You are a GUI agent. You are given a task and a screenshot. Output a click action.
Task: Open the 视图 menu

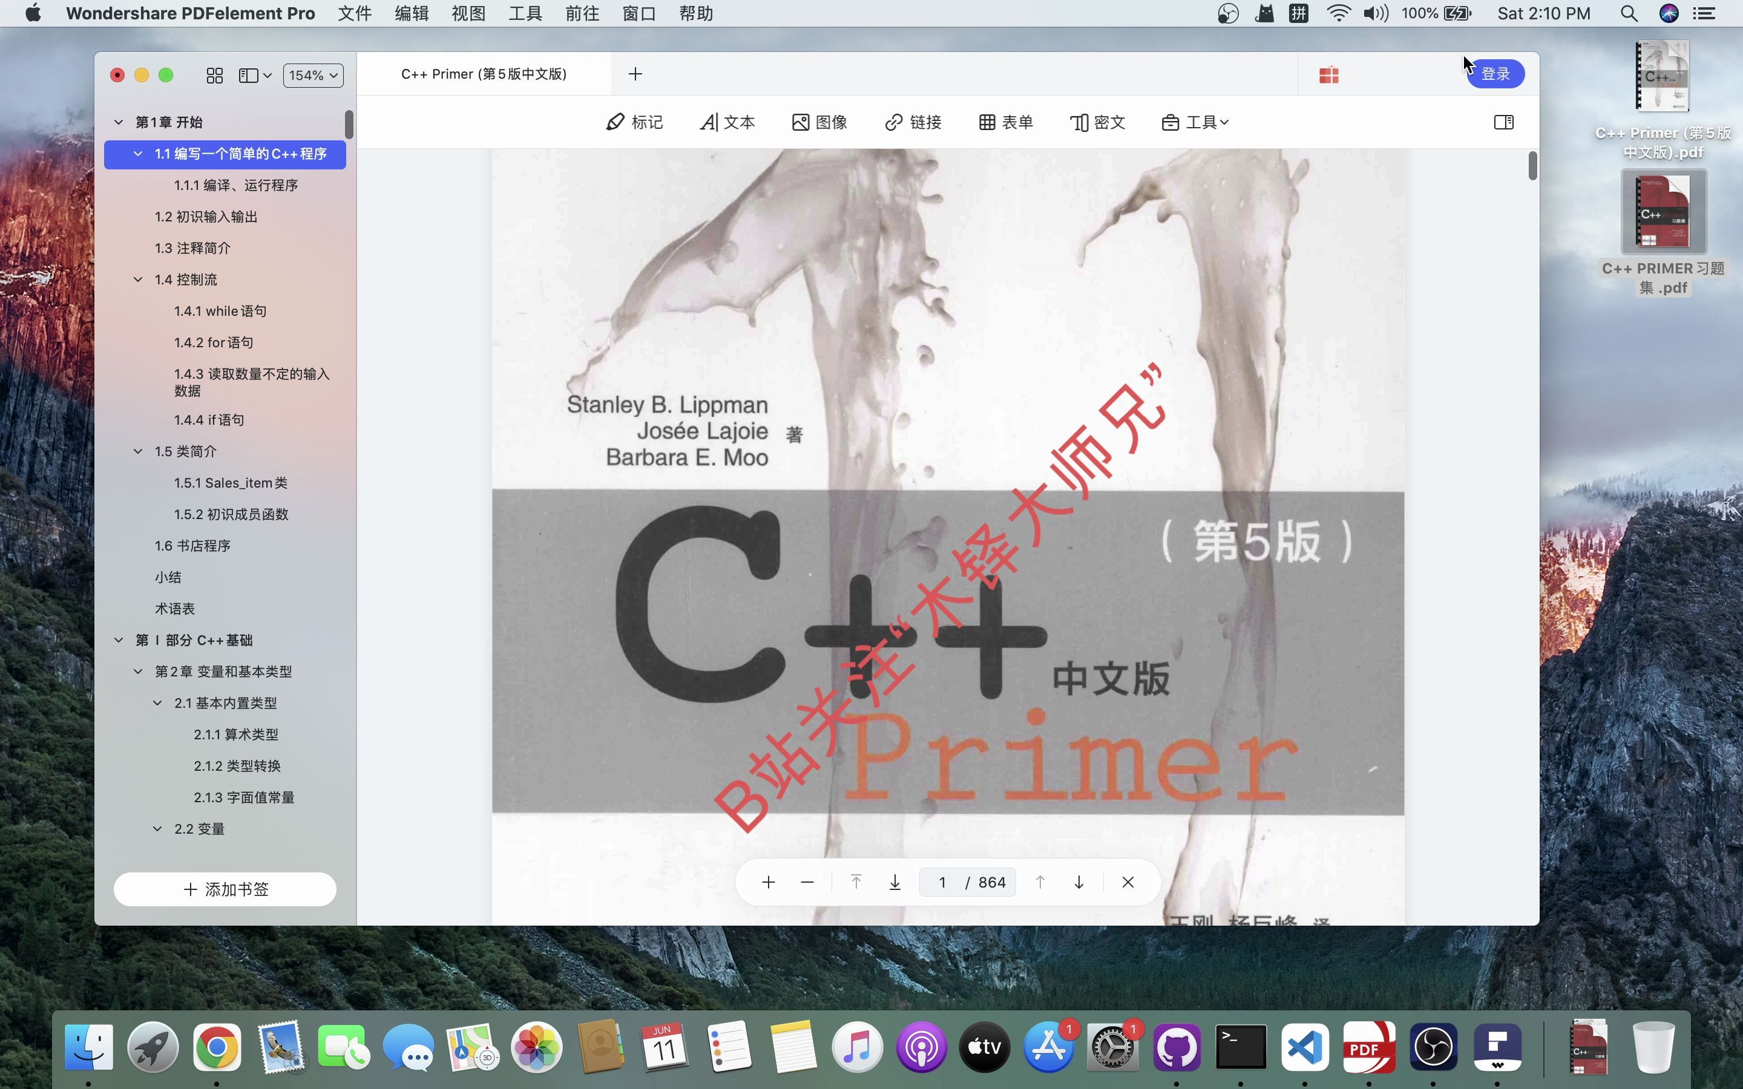click(x=468, y=14)
